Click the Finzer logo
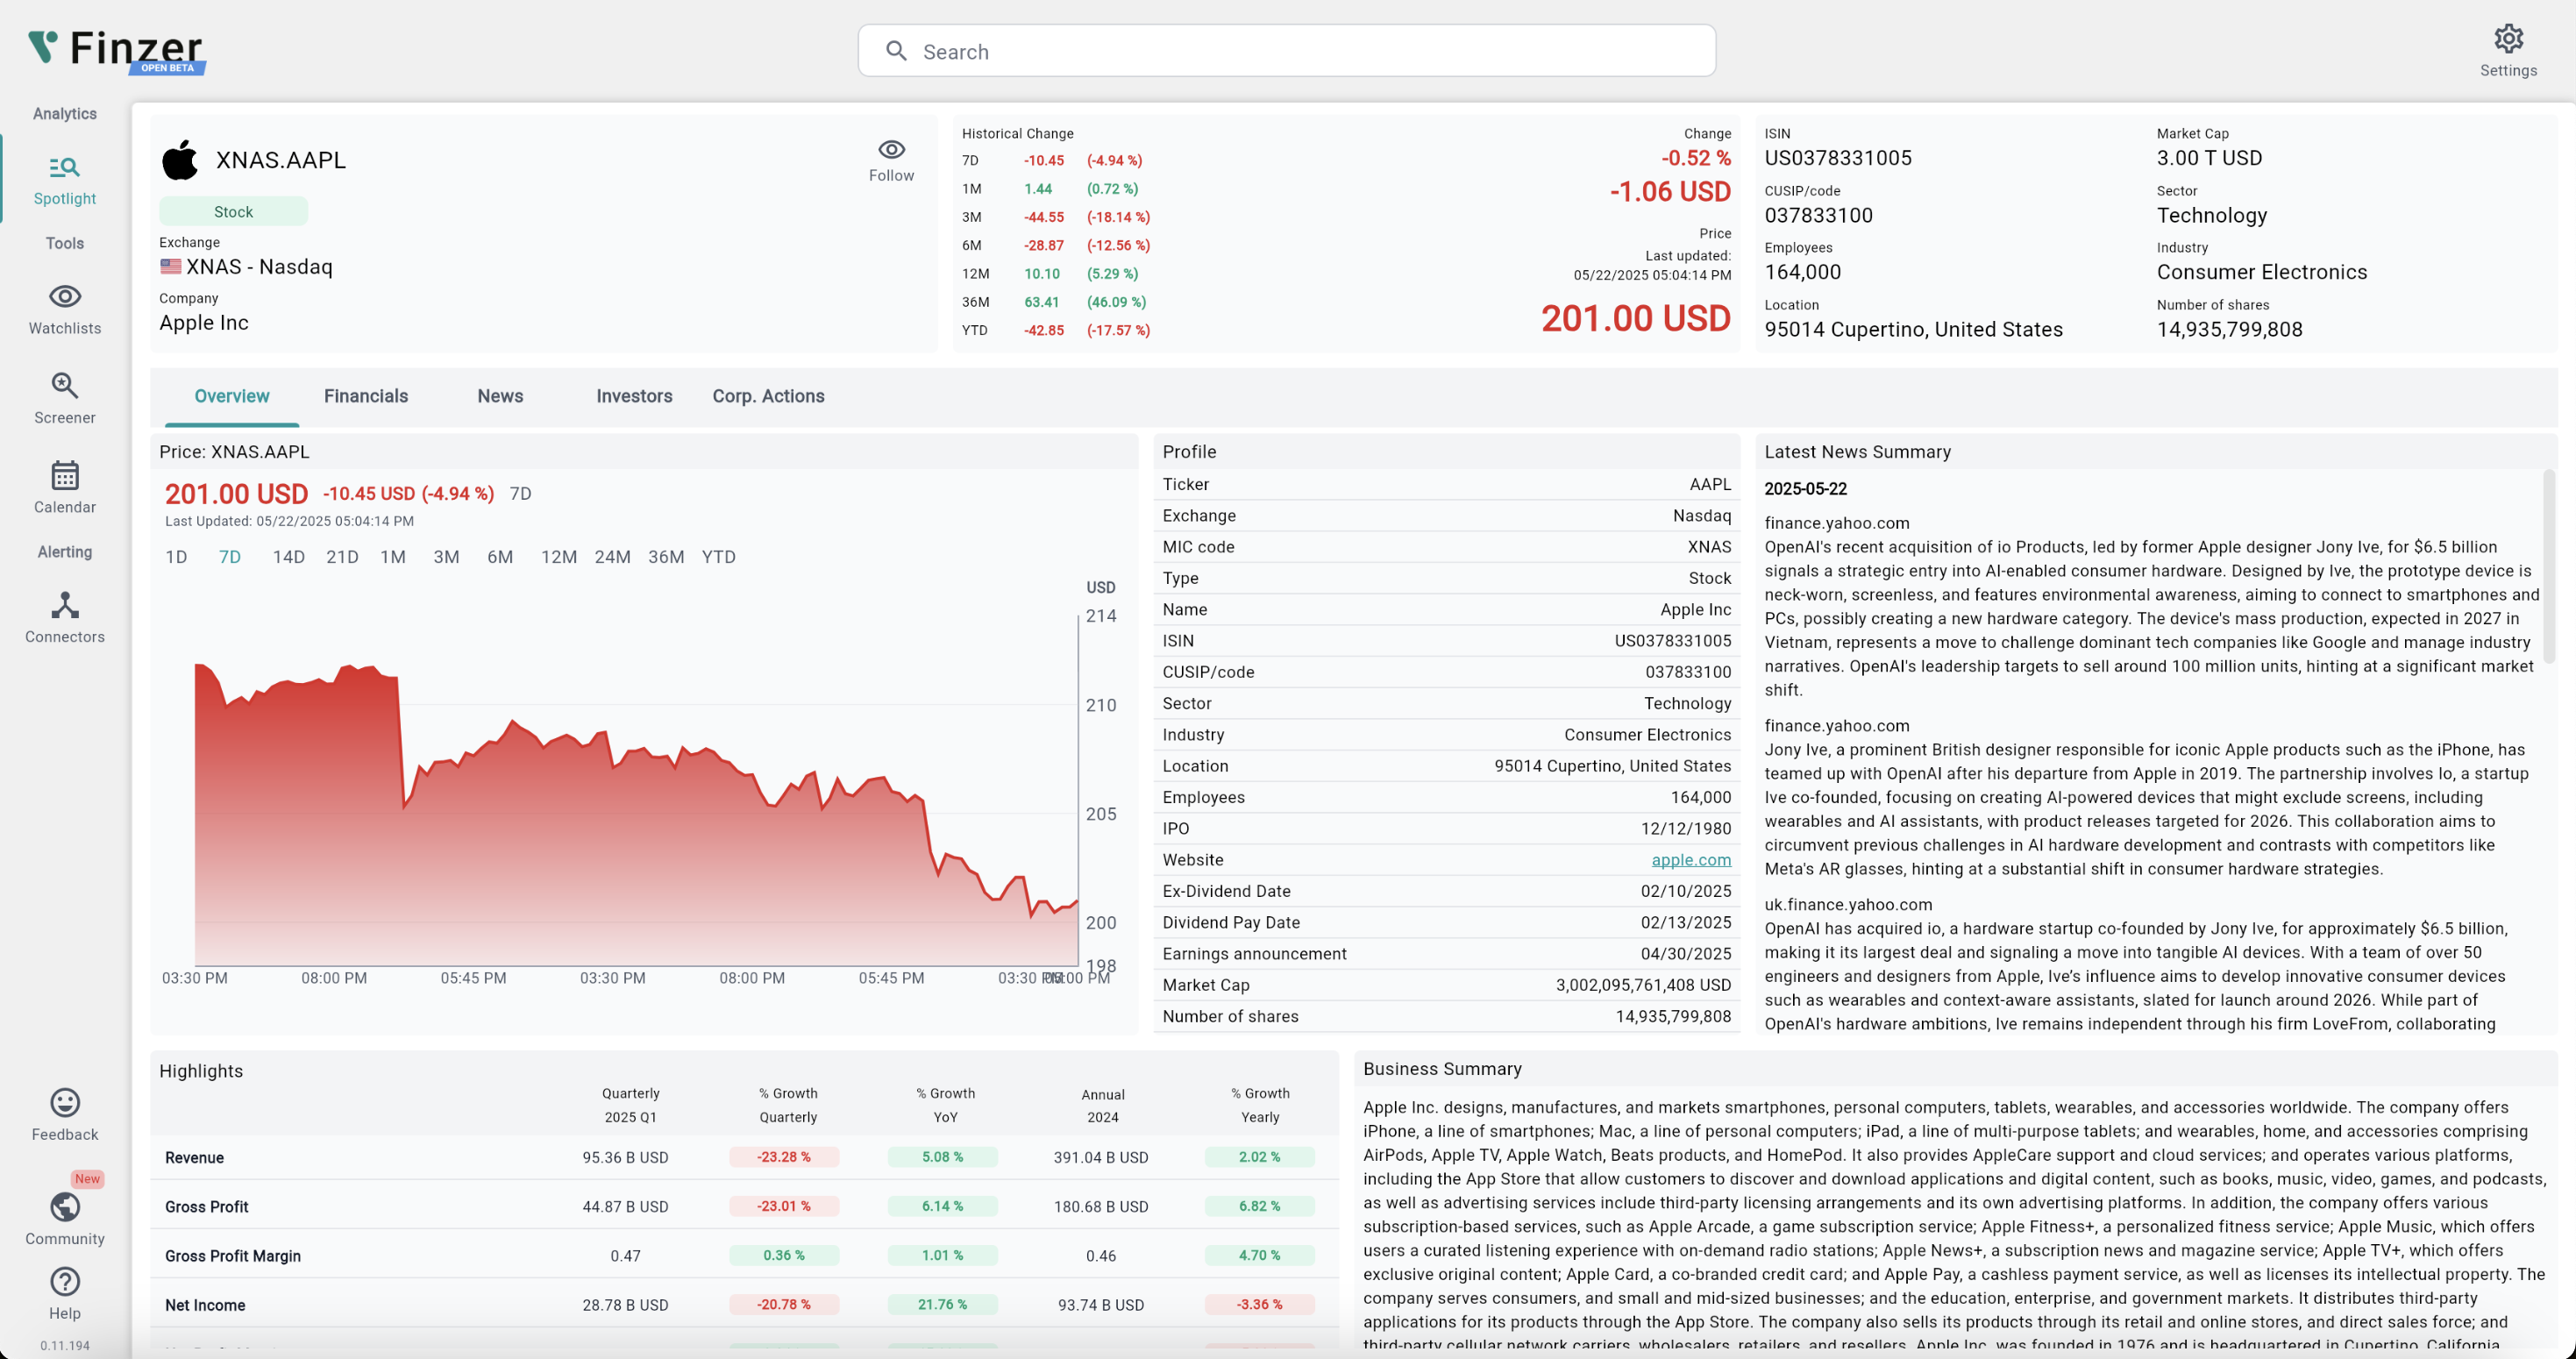The width and height of the screenshot is (2576, 1359). (x=116, y=49)
